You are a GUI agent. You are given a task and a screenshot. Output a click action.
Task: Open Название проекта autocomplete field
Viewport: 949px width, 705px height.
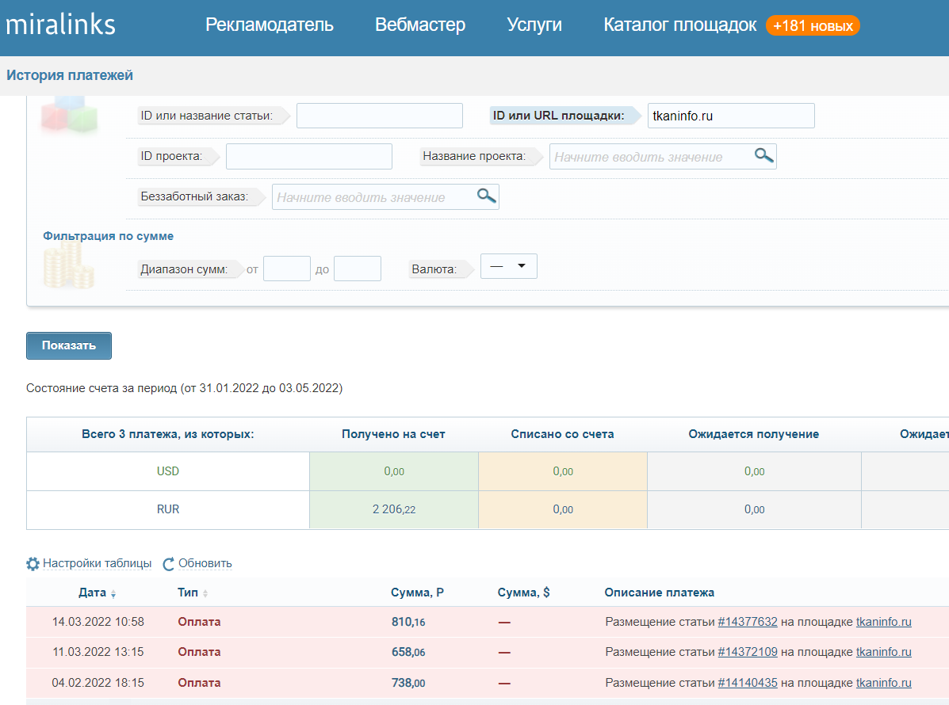650,157
